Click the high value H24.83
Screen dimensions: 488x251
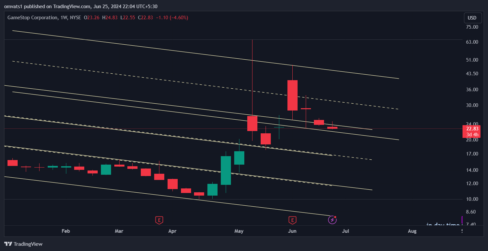(x=110, y=18)
